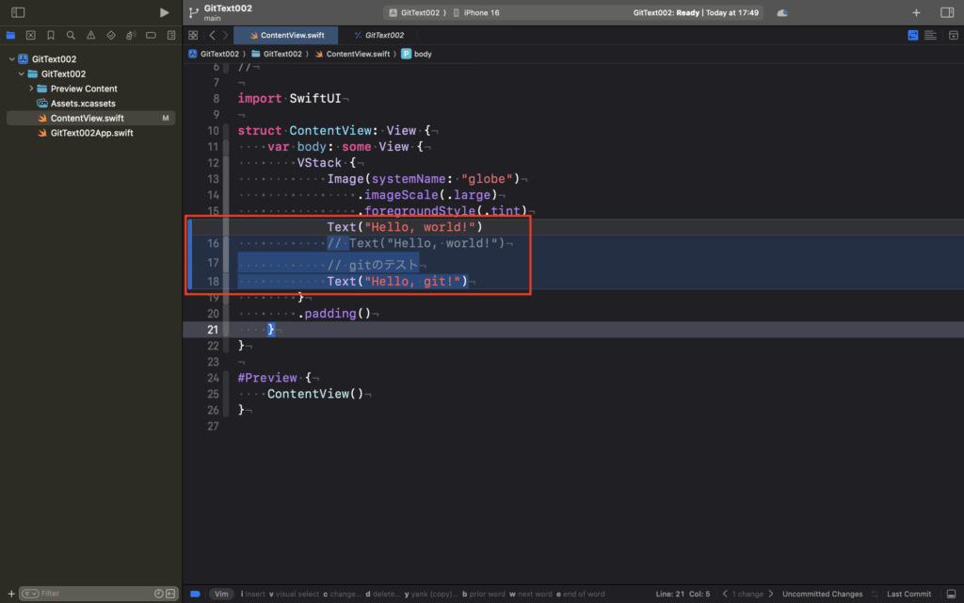Expand the Preview Content folder
Image resolution: width=964 pixels, height=603 pixels.
31,89
